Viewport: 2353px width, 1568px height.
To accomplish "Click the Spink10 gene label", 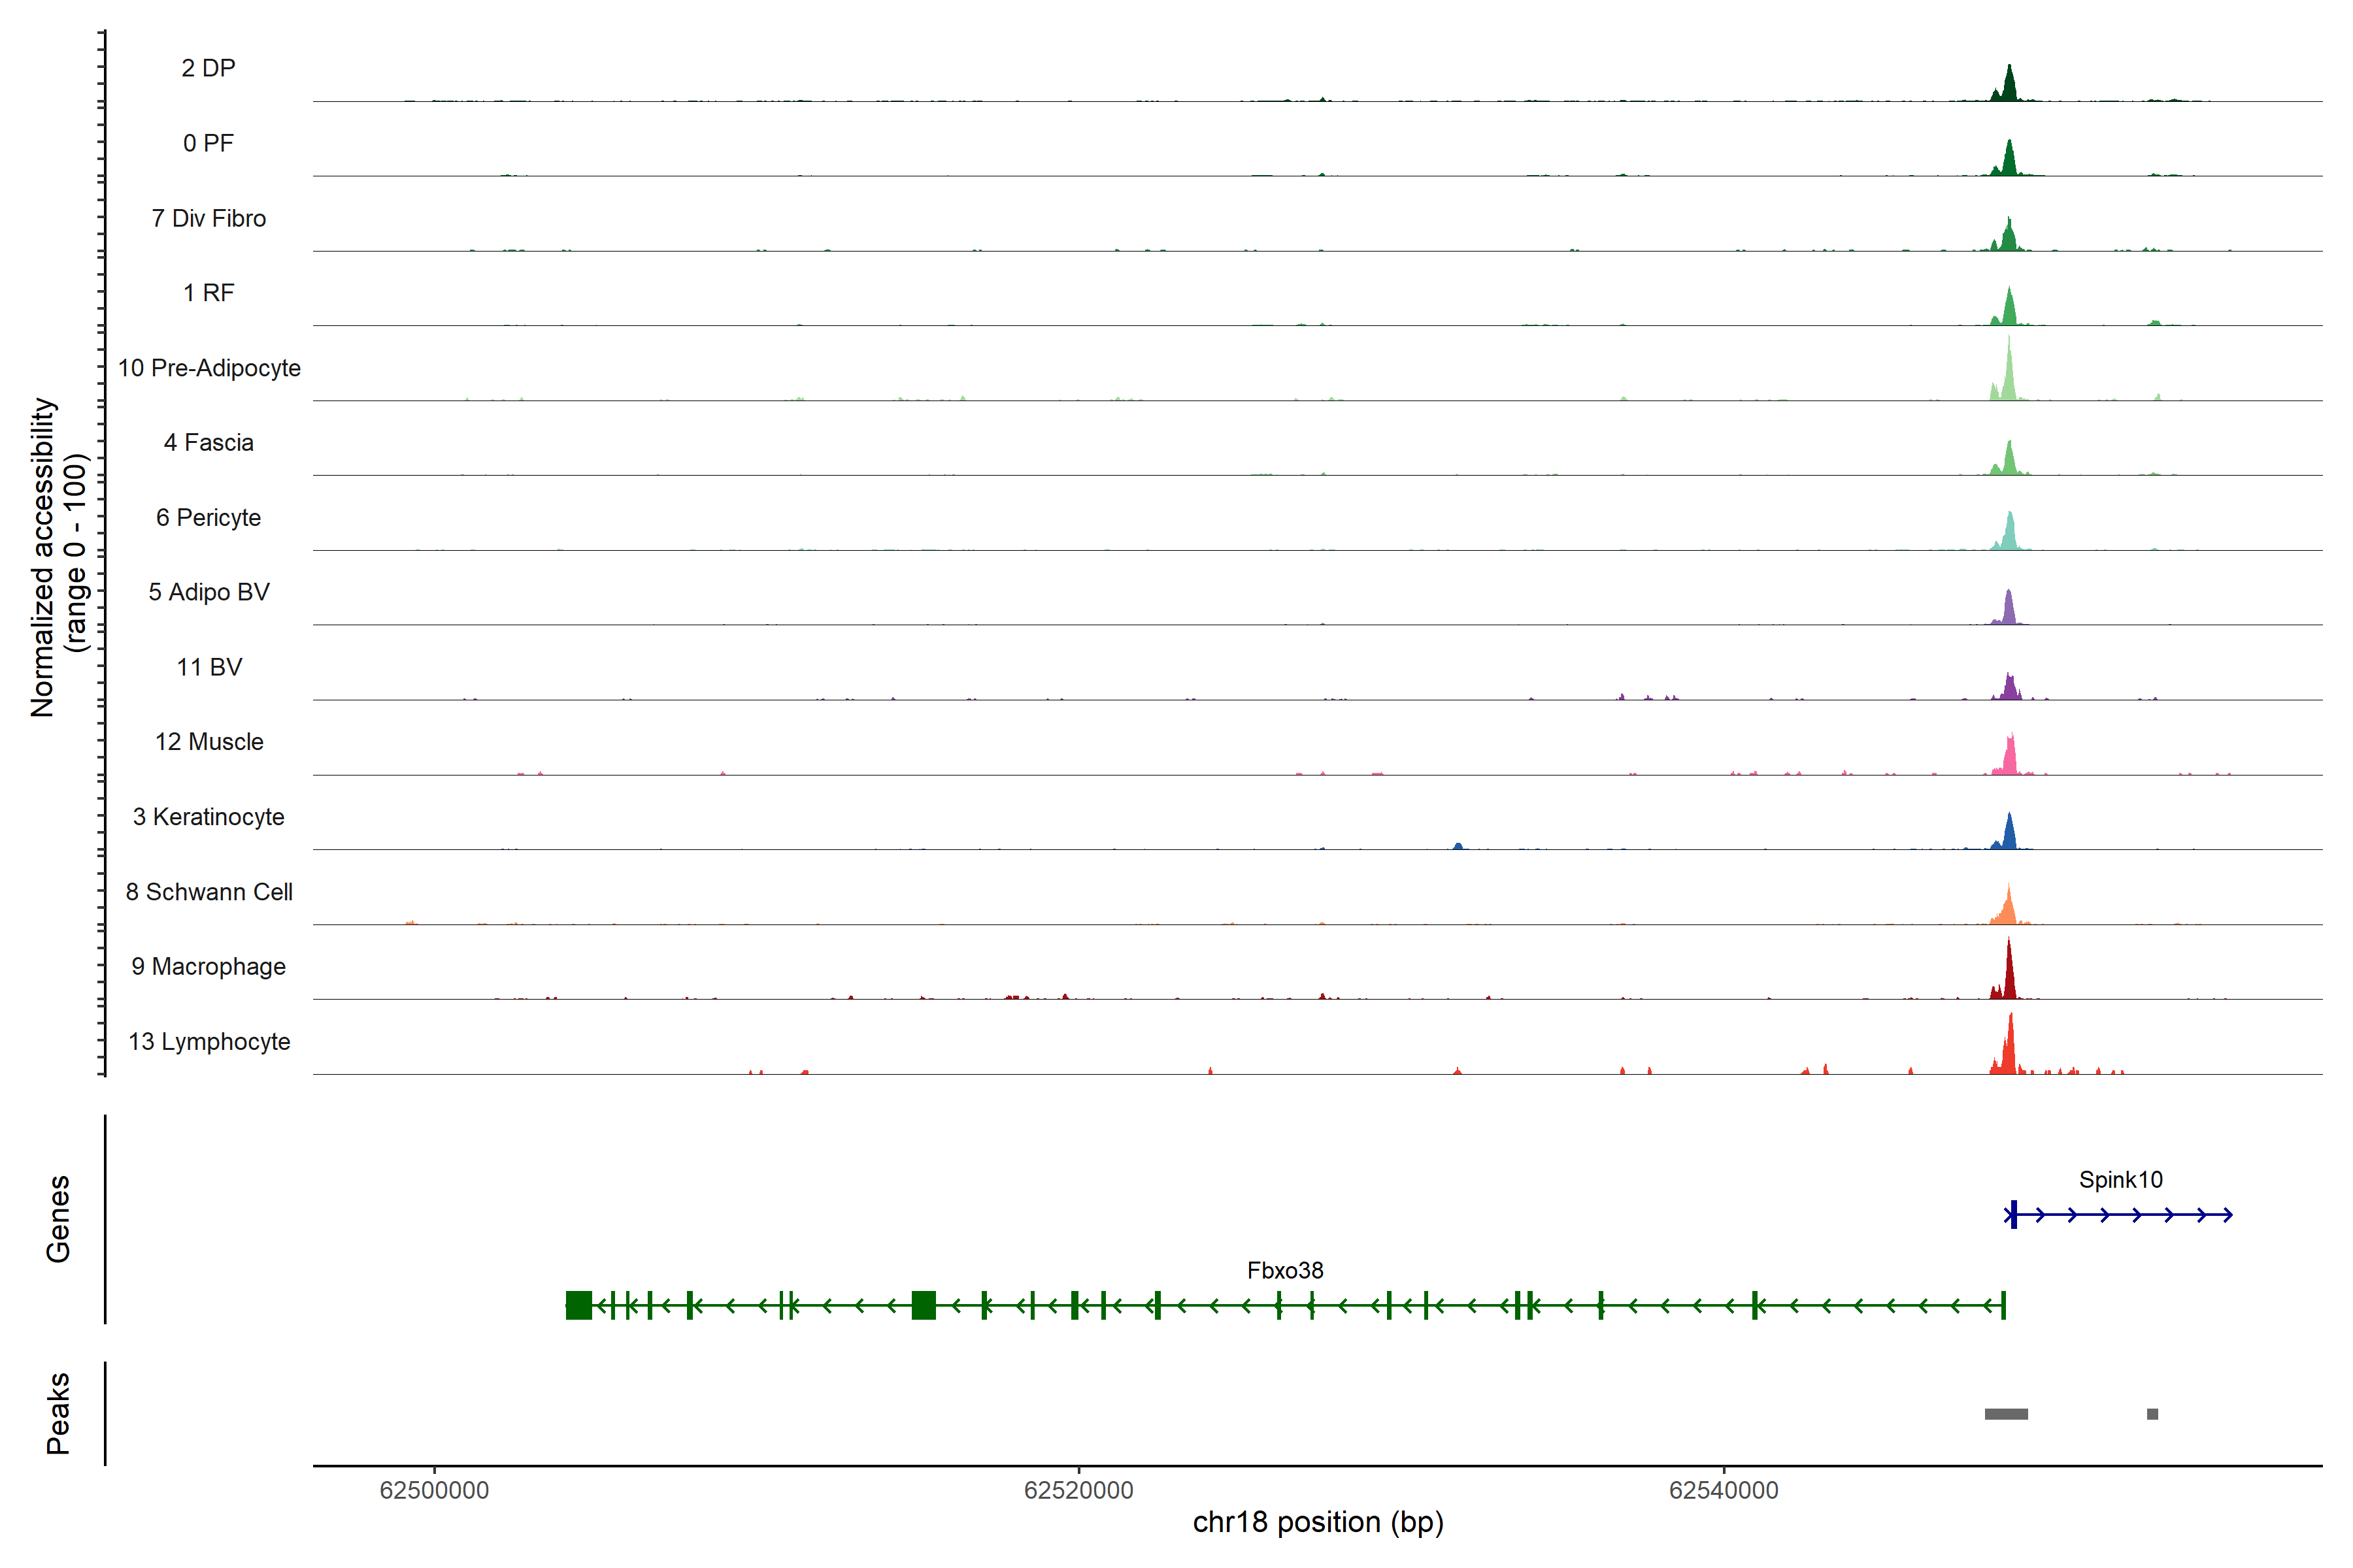I will 2120,1180.
